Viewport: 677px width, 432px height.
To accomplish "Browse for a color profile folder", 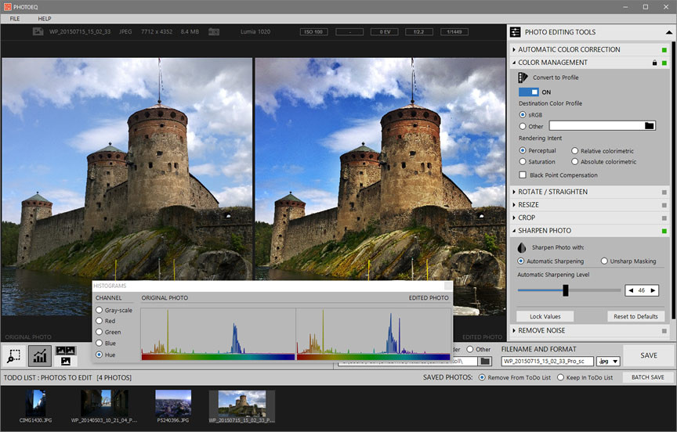I will [x=649, y=126].
